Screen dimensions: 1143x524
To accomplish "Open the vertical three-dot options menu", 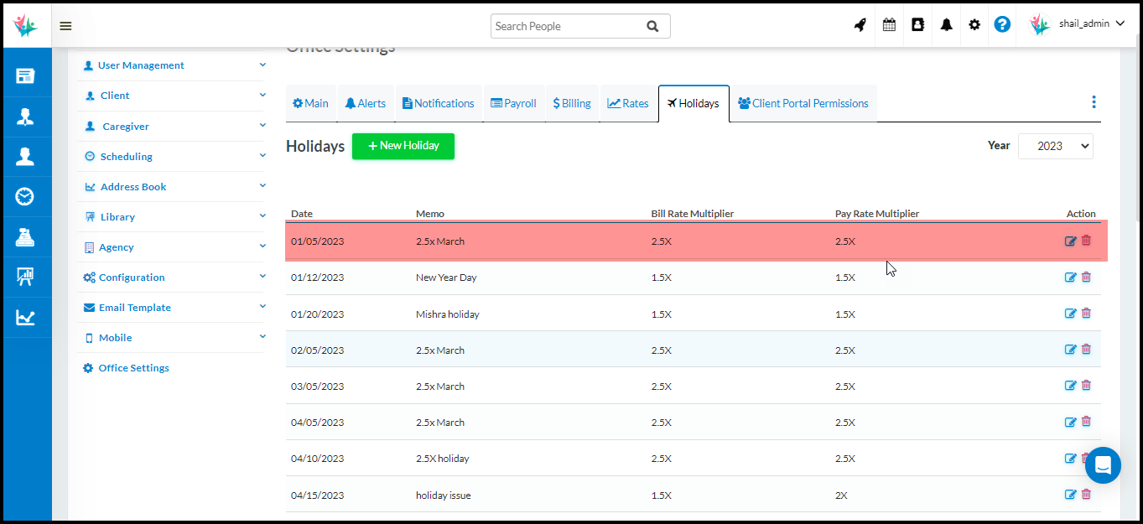I will coord(1094,102).
